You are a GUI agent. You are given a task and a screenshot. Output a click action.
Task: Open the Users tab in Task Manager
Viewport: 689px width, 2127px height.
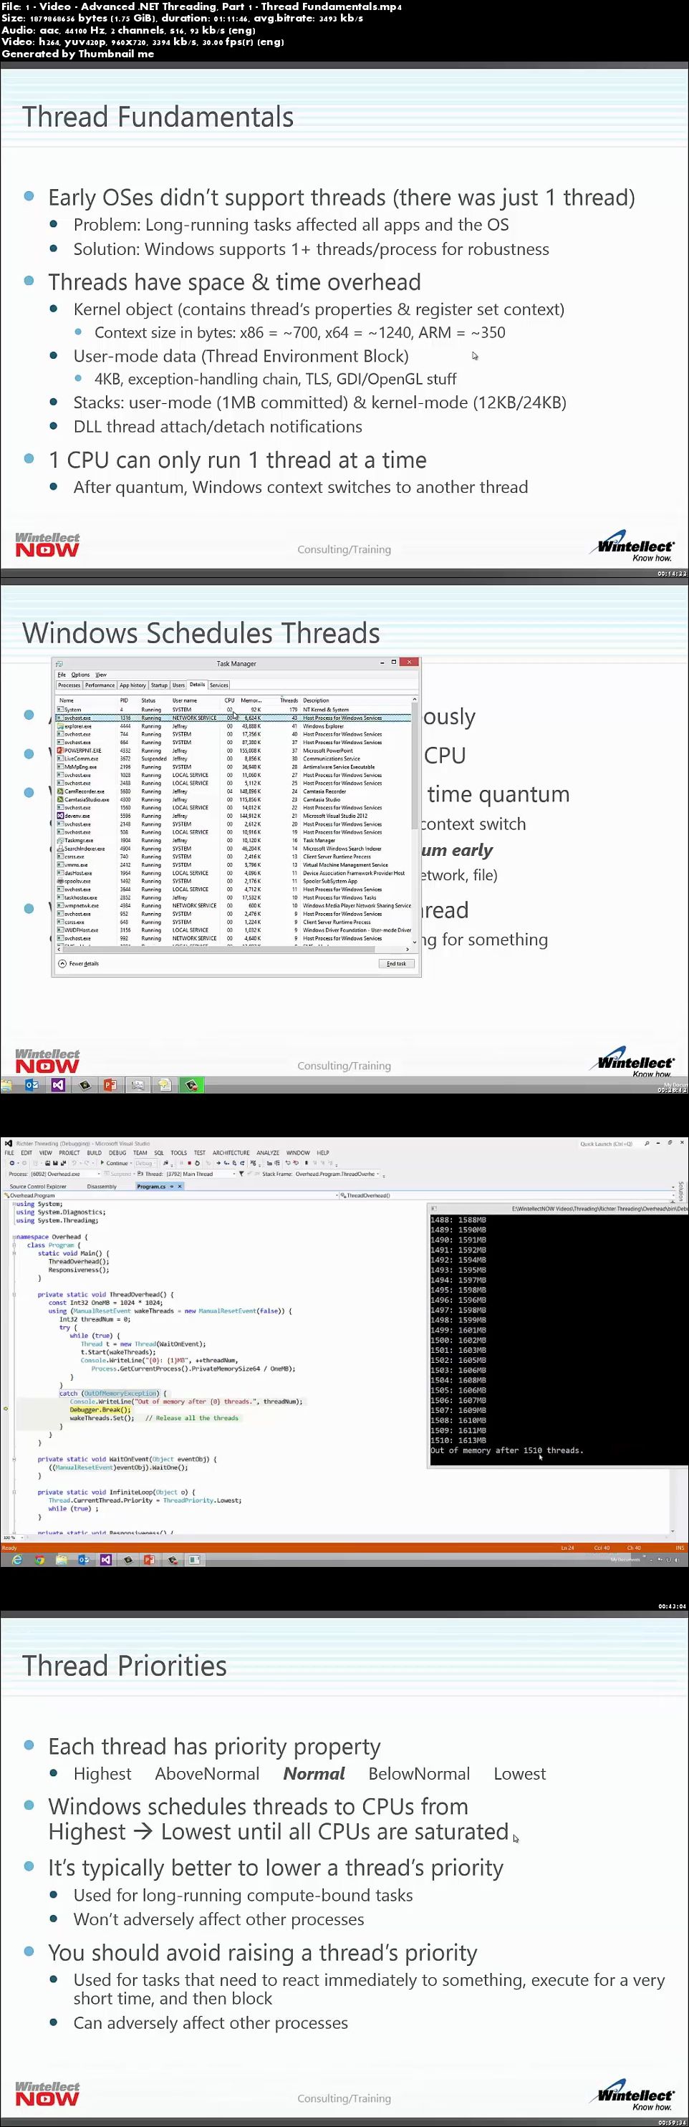click(178, 685)
